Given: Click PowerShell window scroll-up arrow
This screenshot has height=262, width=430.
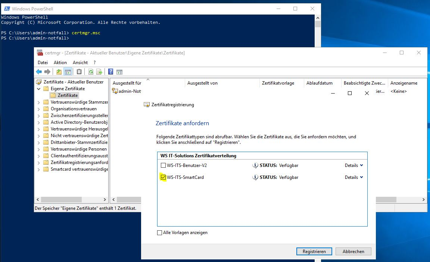Looking at the screenshot, I should tap(318, 18).
